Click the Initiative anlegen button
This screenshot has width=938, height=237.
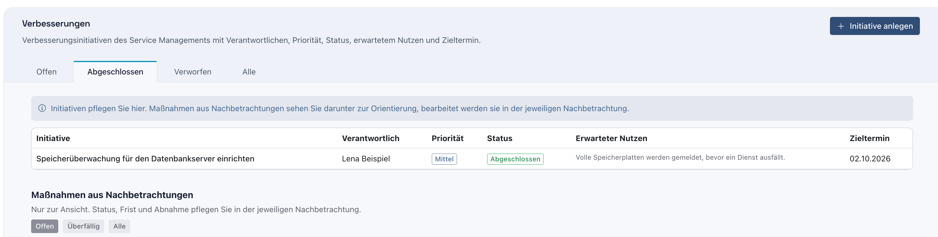point(874,26)
